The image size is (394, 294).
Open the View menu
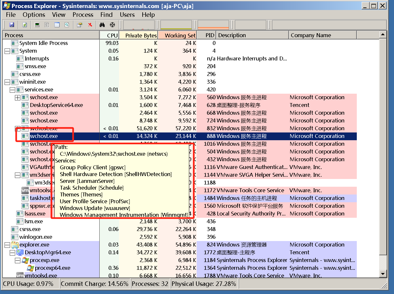click(x=59, y=15)
